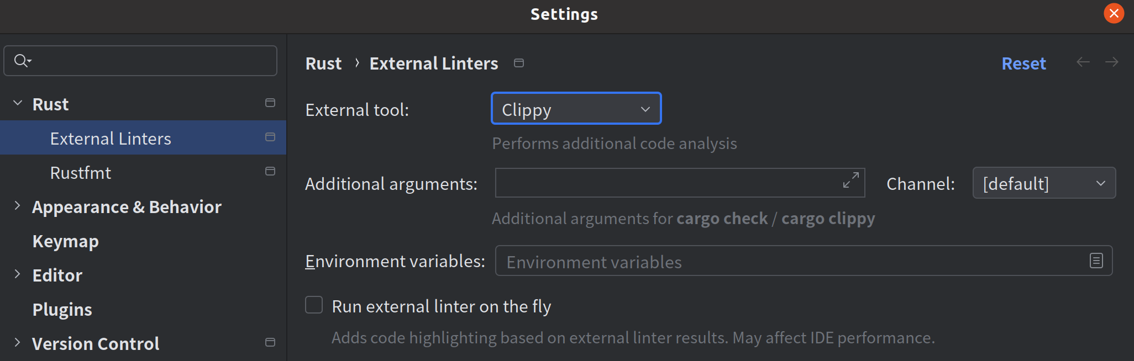Open the environment variables editor icon
The height and width of the screenshot is (361, 1134).
coord(1096,261)
